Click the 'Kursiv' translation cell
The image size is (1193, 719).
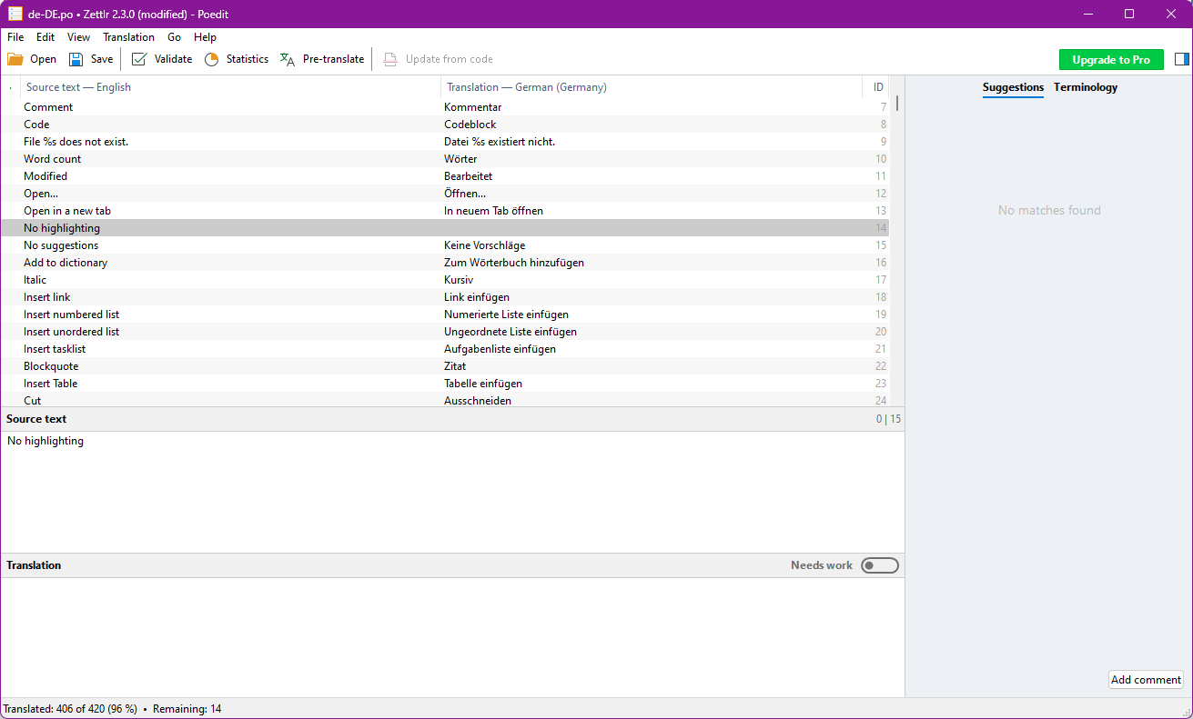point(460,280)
